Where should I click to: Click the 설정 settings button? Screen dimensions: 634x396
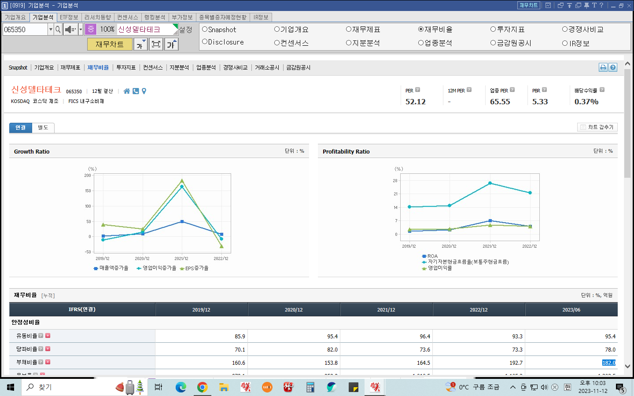pyautogui.click(x=186, y=29)
